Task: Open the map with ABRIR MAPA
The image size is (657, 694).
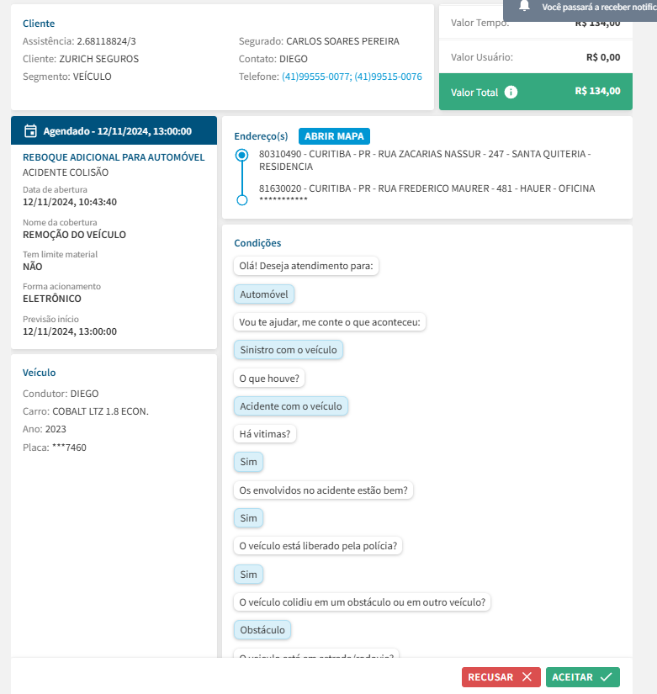Action: coord(334,136)
